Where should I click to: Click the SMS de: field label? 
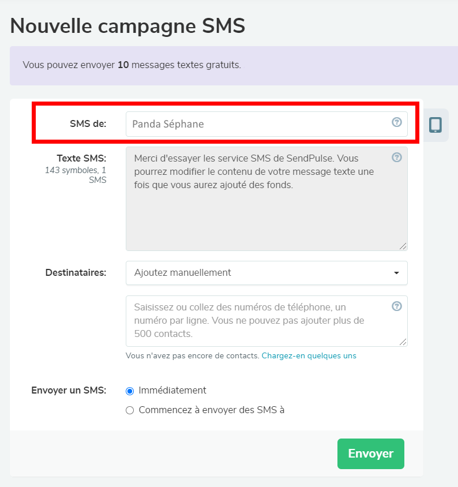tap(88, 123)
